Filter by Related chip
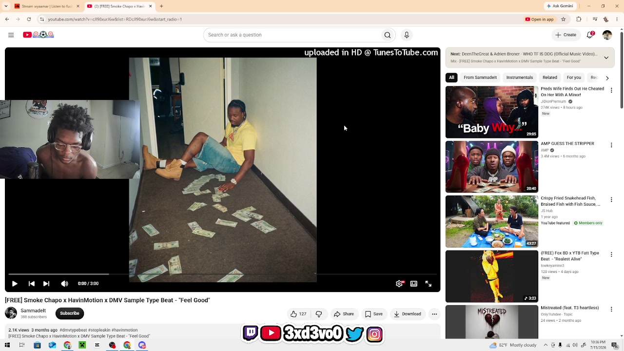The height and width of the screenshot is (351, 624). pos(550,78)
